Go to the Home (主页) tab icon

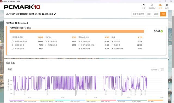[144, 5]
